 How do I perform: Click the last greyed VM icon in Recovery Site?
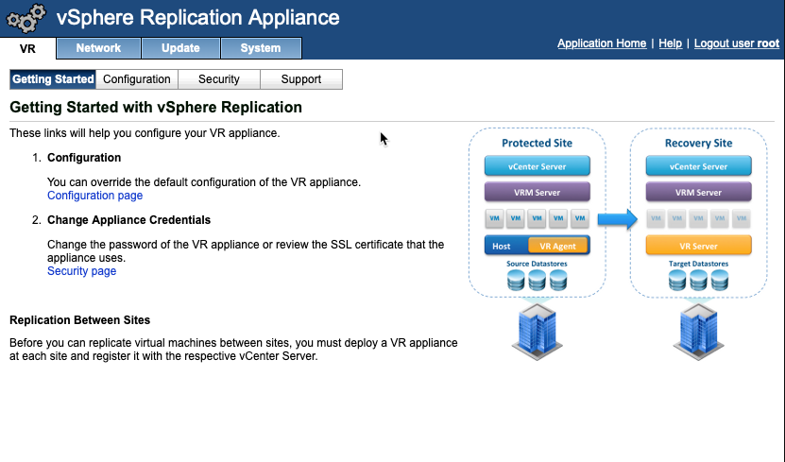(x=742, y=218)
